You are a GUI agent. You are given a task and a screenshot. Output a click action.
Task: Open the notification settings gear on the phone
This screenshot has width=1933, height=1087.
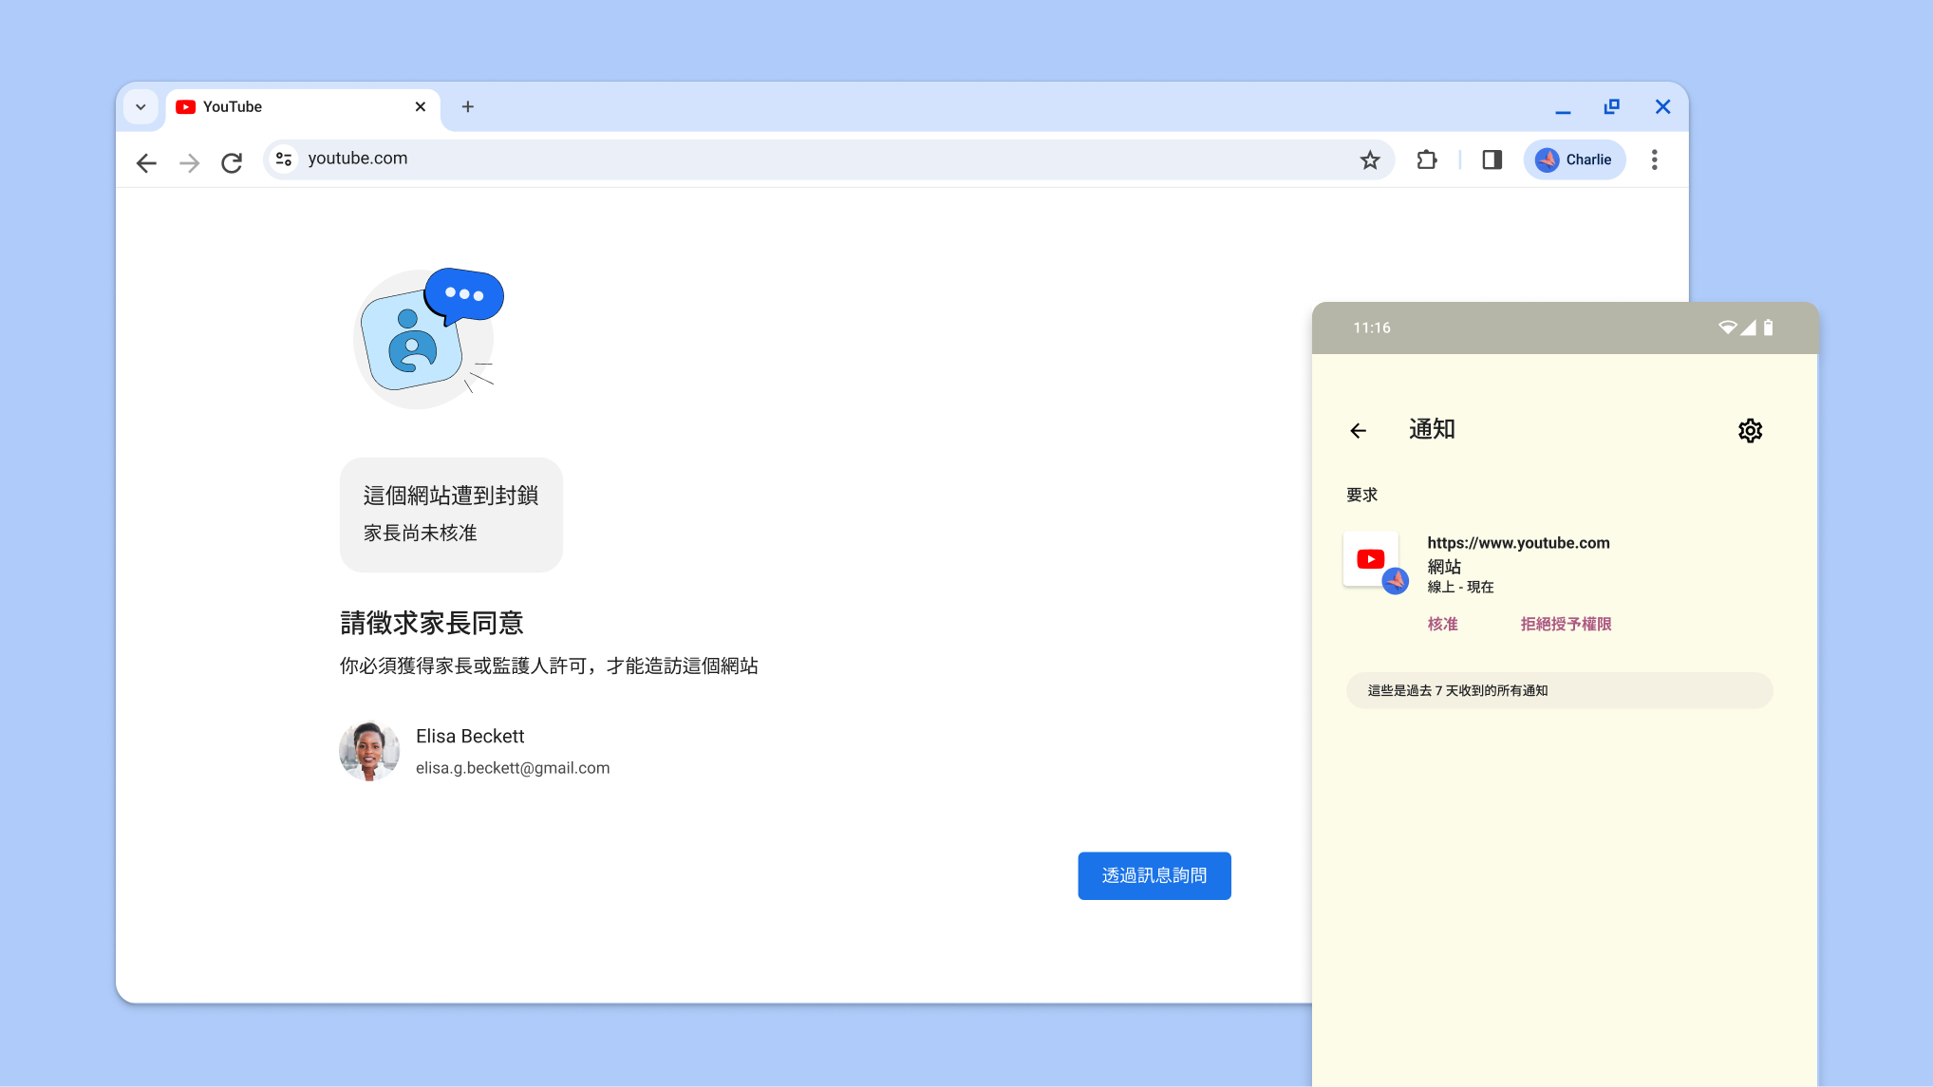pos(1750,430)
